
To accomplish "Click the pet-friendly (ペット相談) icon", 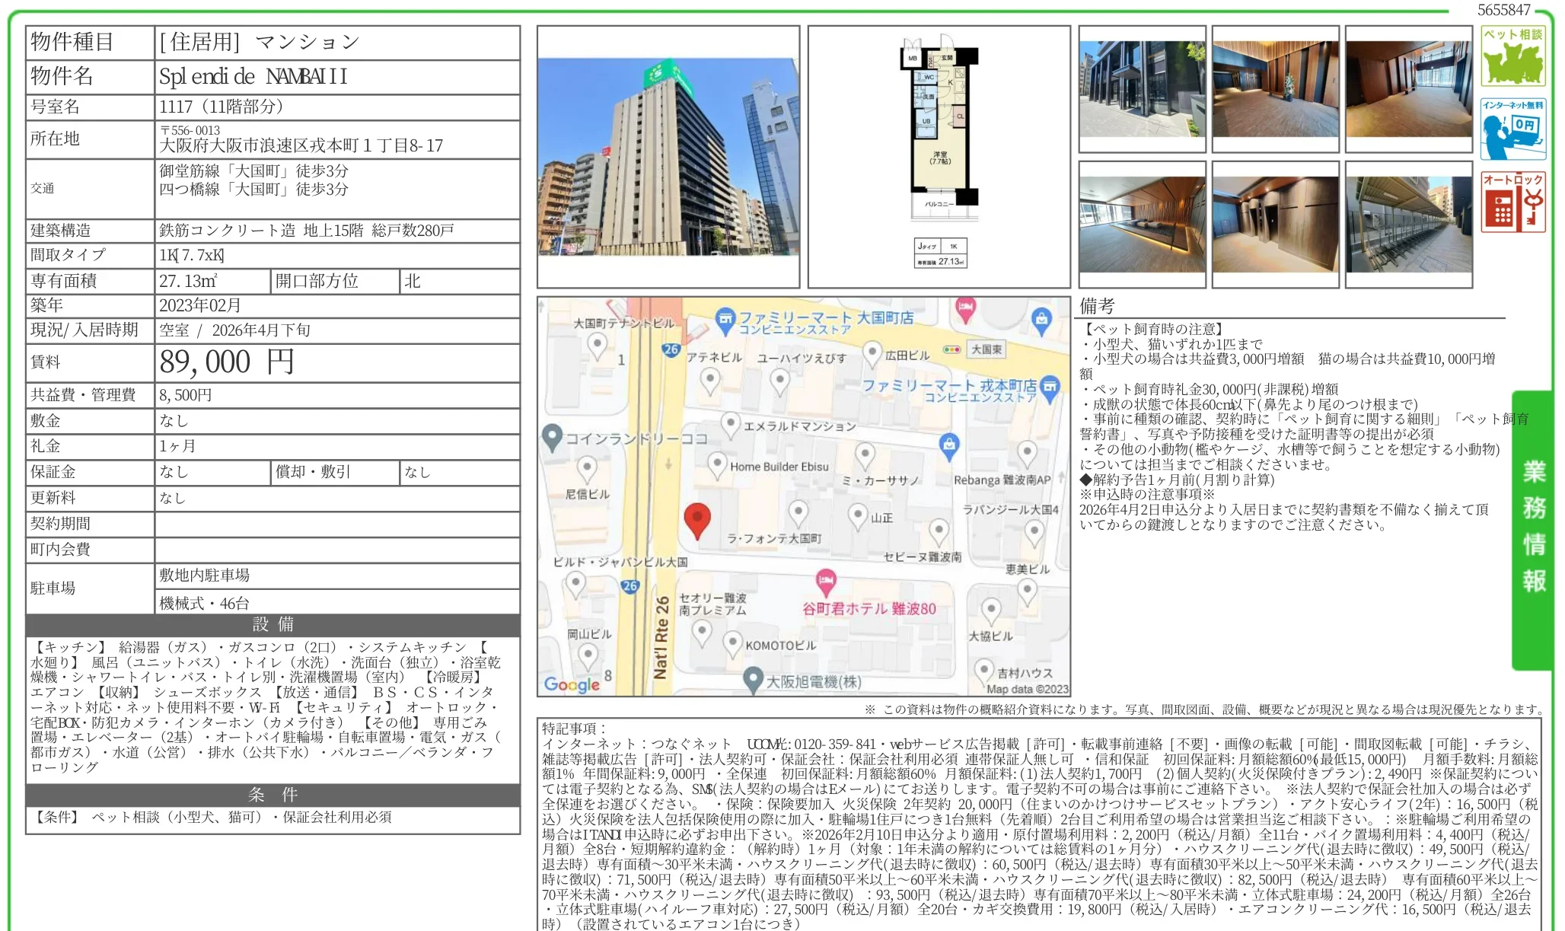I will pos(1512,56).
